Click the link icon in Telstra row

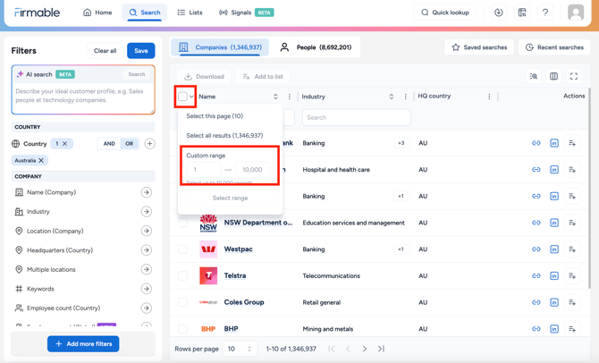tap(536, 276)
